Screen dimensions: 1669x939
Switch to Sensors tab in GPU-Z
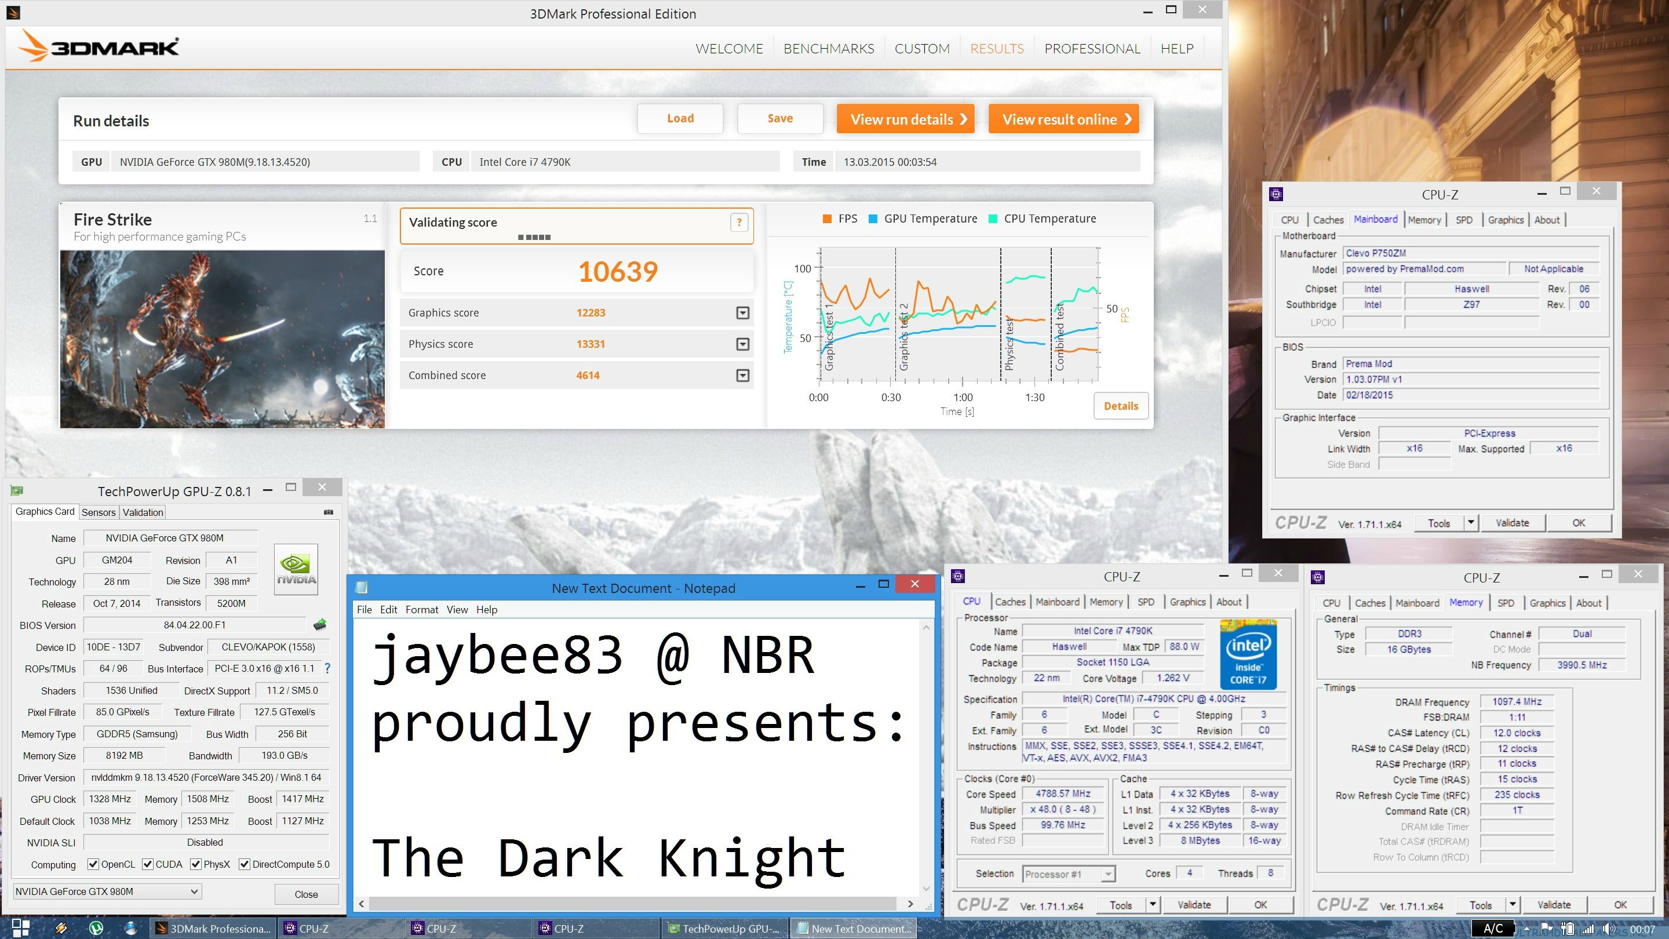click(x=99, y=512)
